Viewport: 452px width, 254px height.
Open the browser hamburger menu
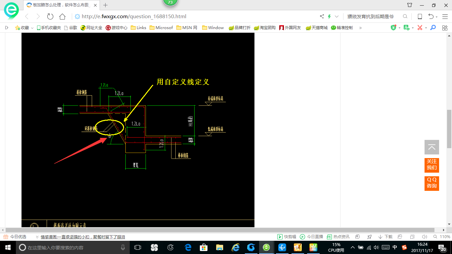tap(445, 17)
